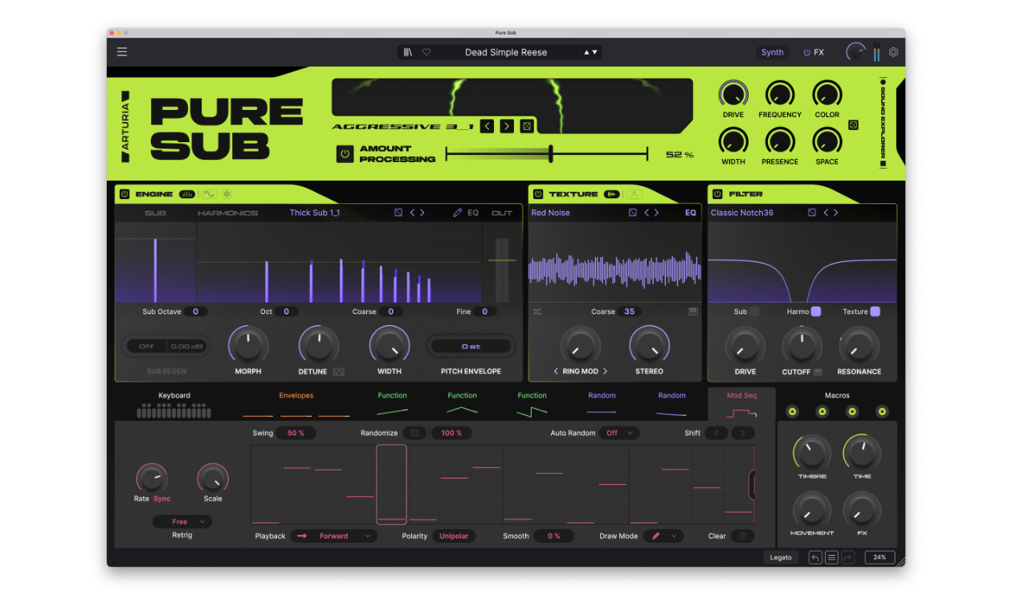The image size is (1012, 607).
Task: Click the Randomize dice in Mod Seq
Action: (414, 433)
